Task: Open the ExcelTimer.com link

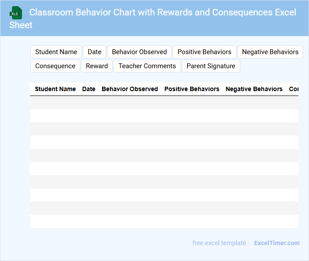Action: [276, 243]
